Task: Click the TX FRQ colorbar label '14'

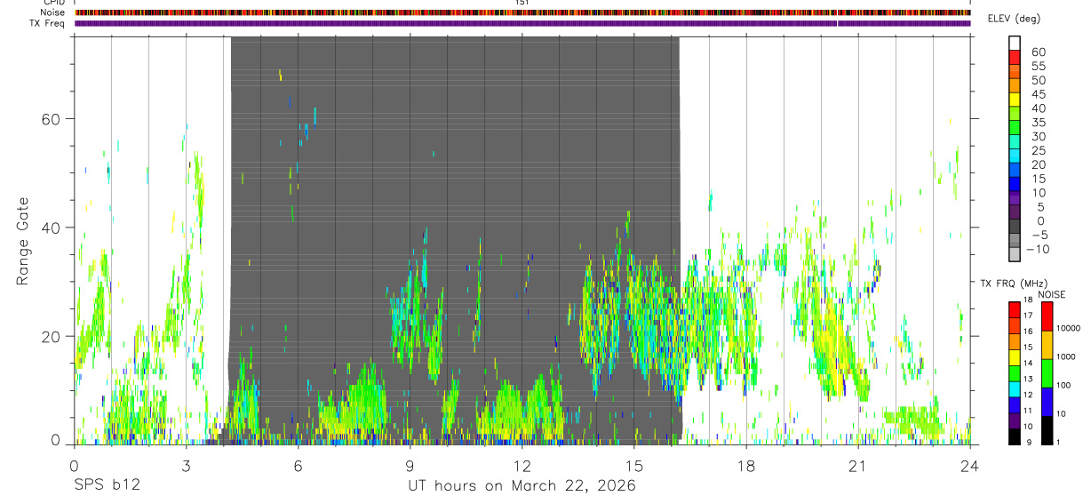Action: (x=1029, y=364)
